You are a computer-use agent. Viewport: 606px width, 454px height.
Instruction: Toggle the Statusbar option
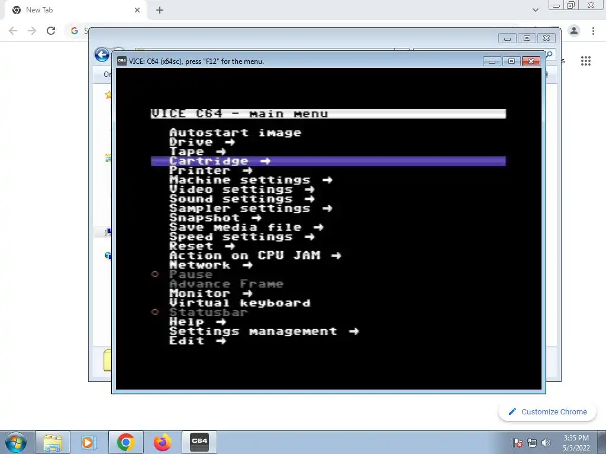pos(208,312)
